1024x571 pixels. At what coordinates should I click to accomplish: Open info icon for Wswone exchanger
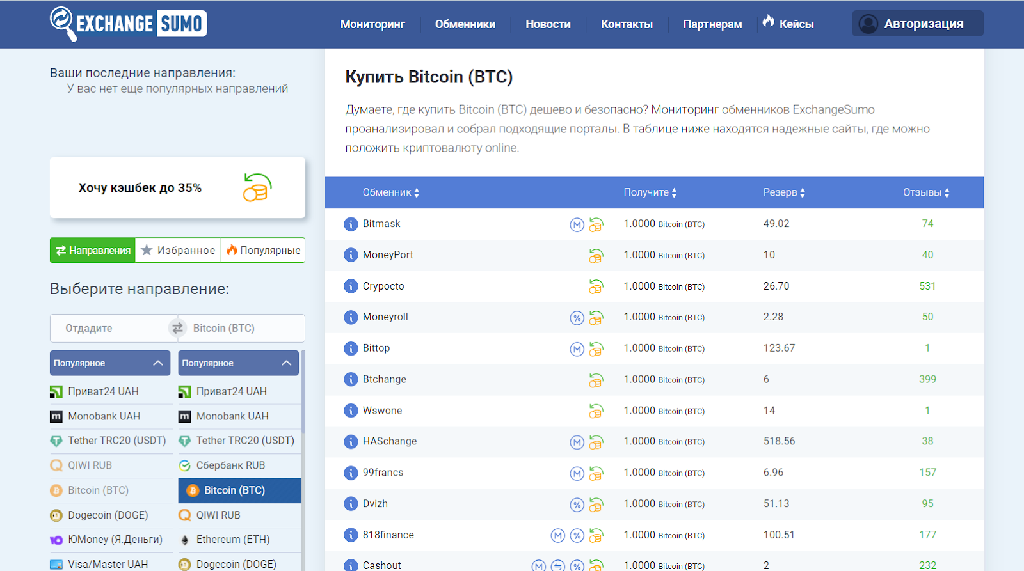pyautogui.click(x=351, y=411)
